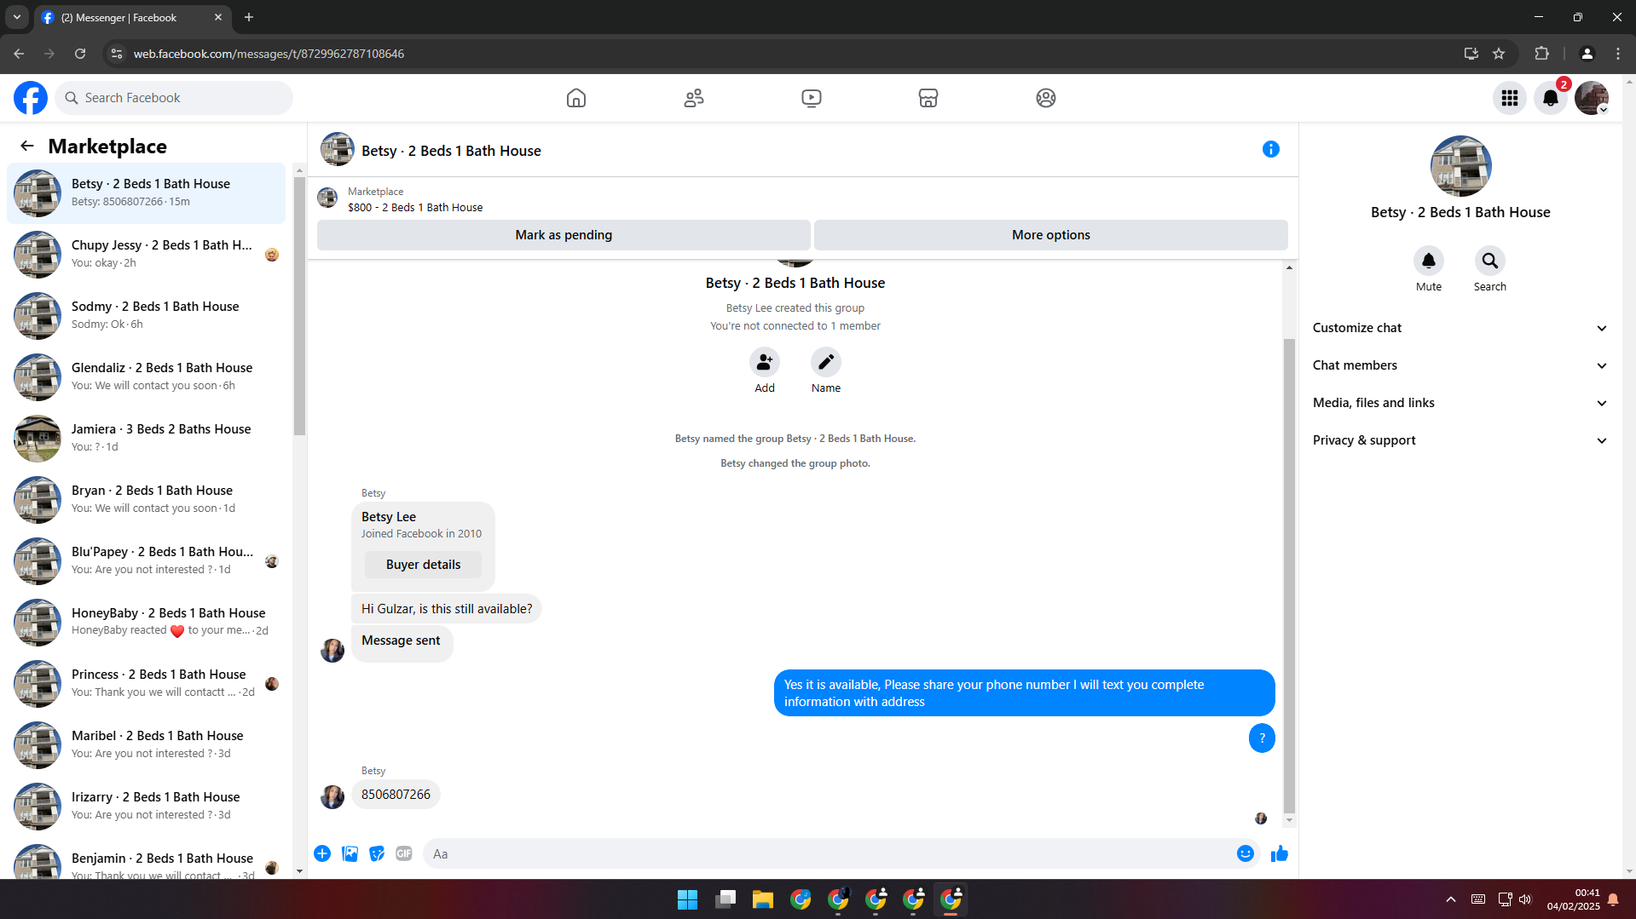Reload the page
The image size is (1636, 919).
[x=80, y=54]
